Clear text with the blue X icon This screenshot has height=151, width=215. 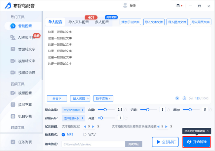pos(177,98)
